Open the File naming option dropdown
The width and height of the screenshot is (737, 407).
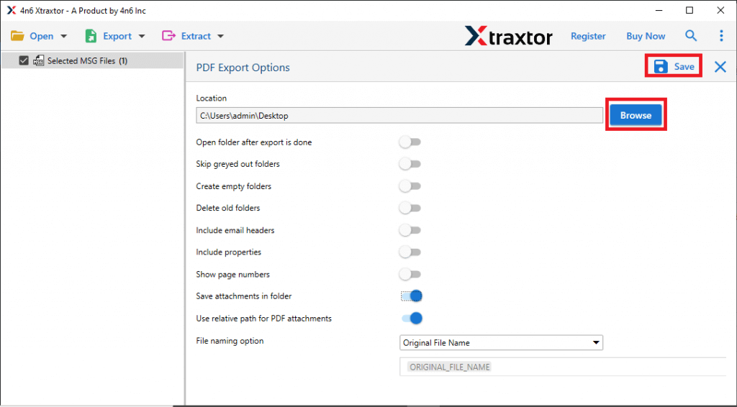click(x=501, y=343)
